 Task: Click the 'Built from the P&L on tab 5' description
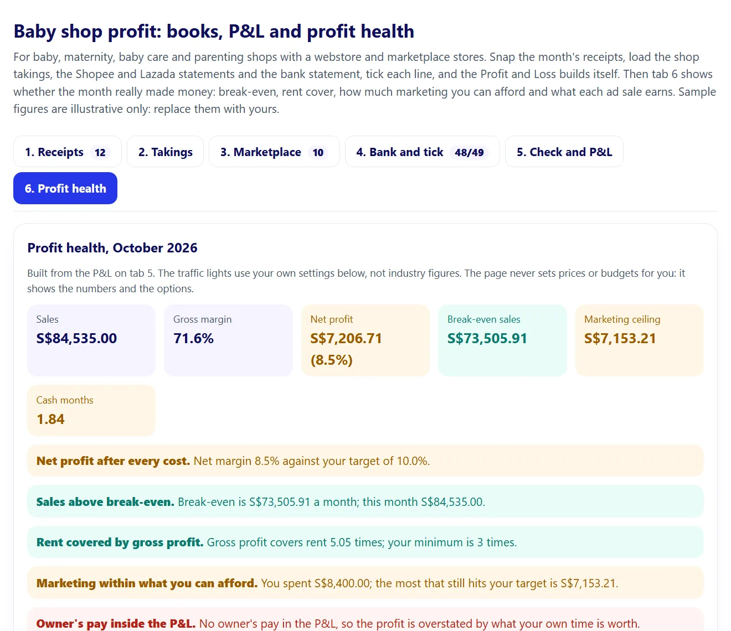pos(356,281)
